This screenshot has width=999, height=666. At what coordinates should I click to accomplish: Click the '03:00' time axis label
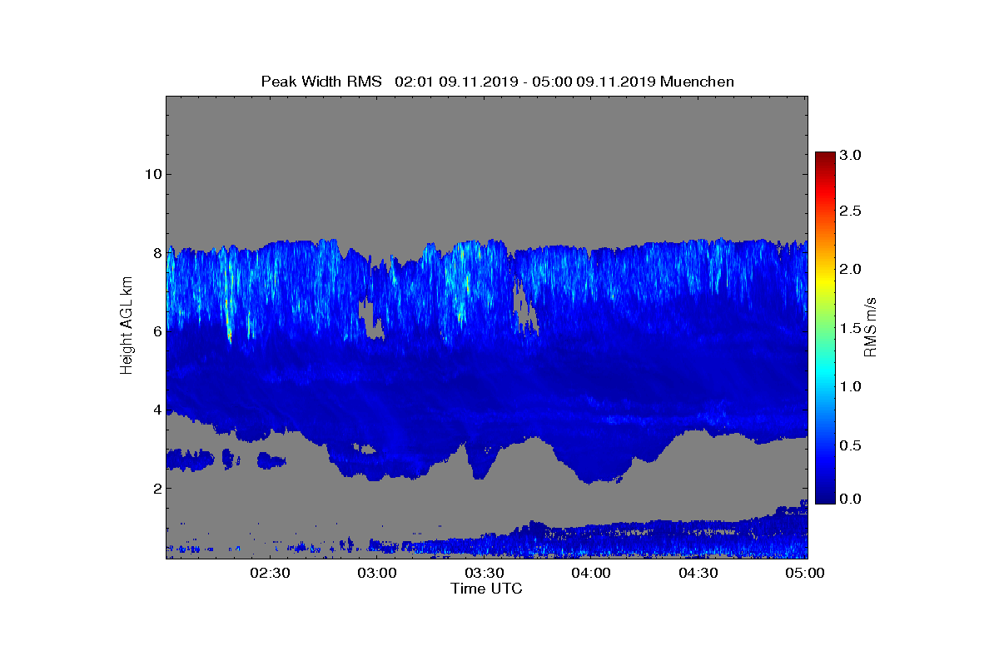coord(377,574)
